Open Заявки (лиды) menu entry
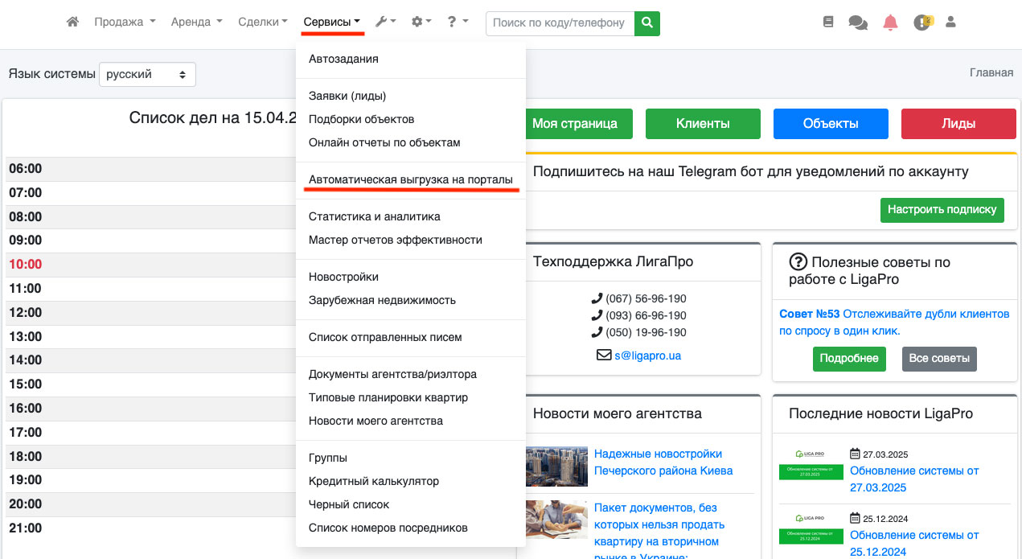The height and width of the screenshot is (559, 1022). [347, 96]
